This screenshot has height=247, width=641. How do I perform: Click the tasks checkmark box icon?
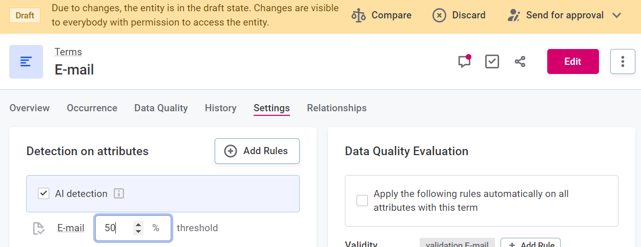492,62
